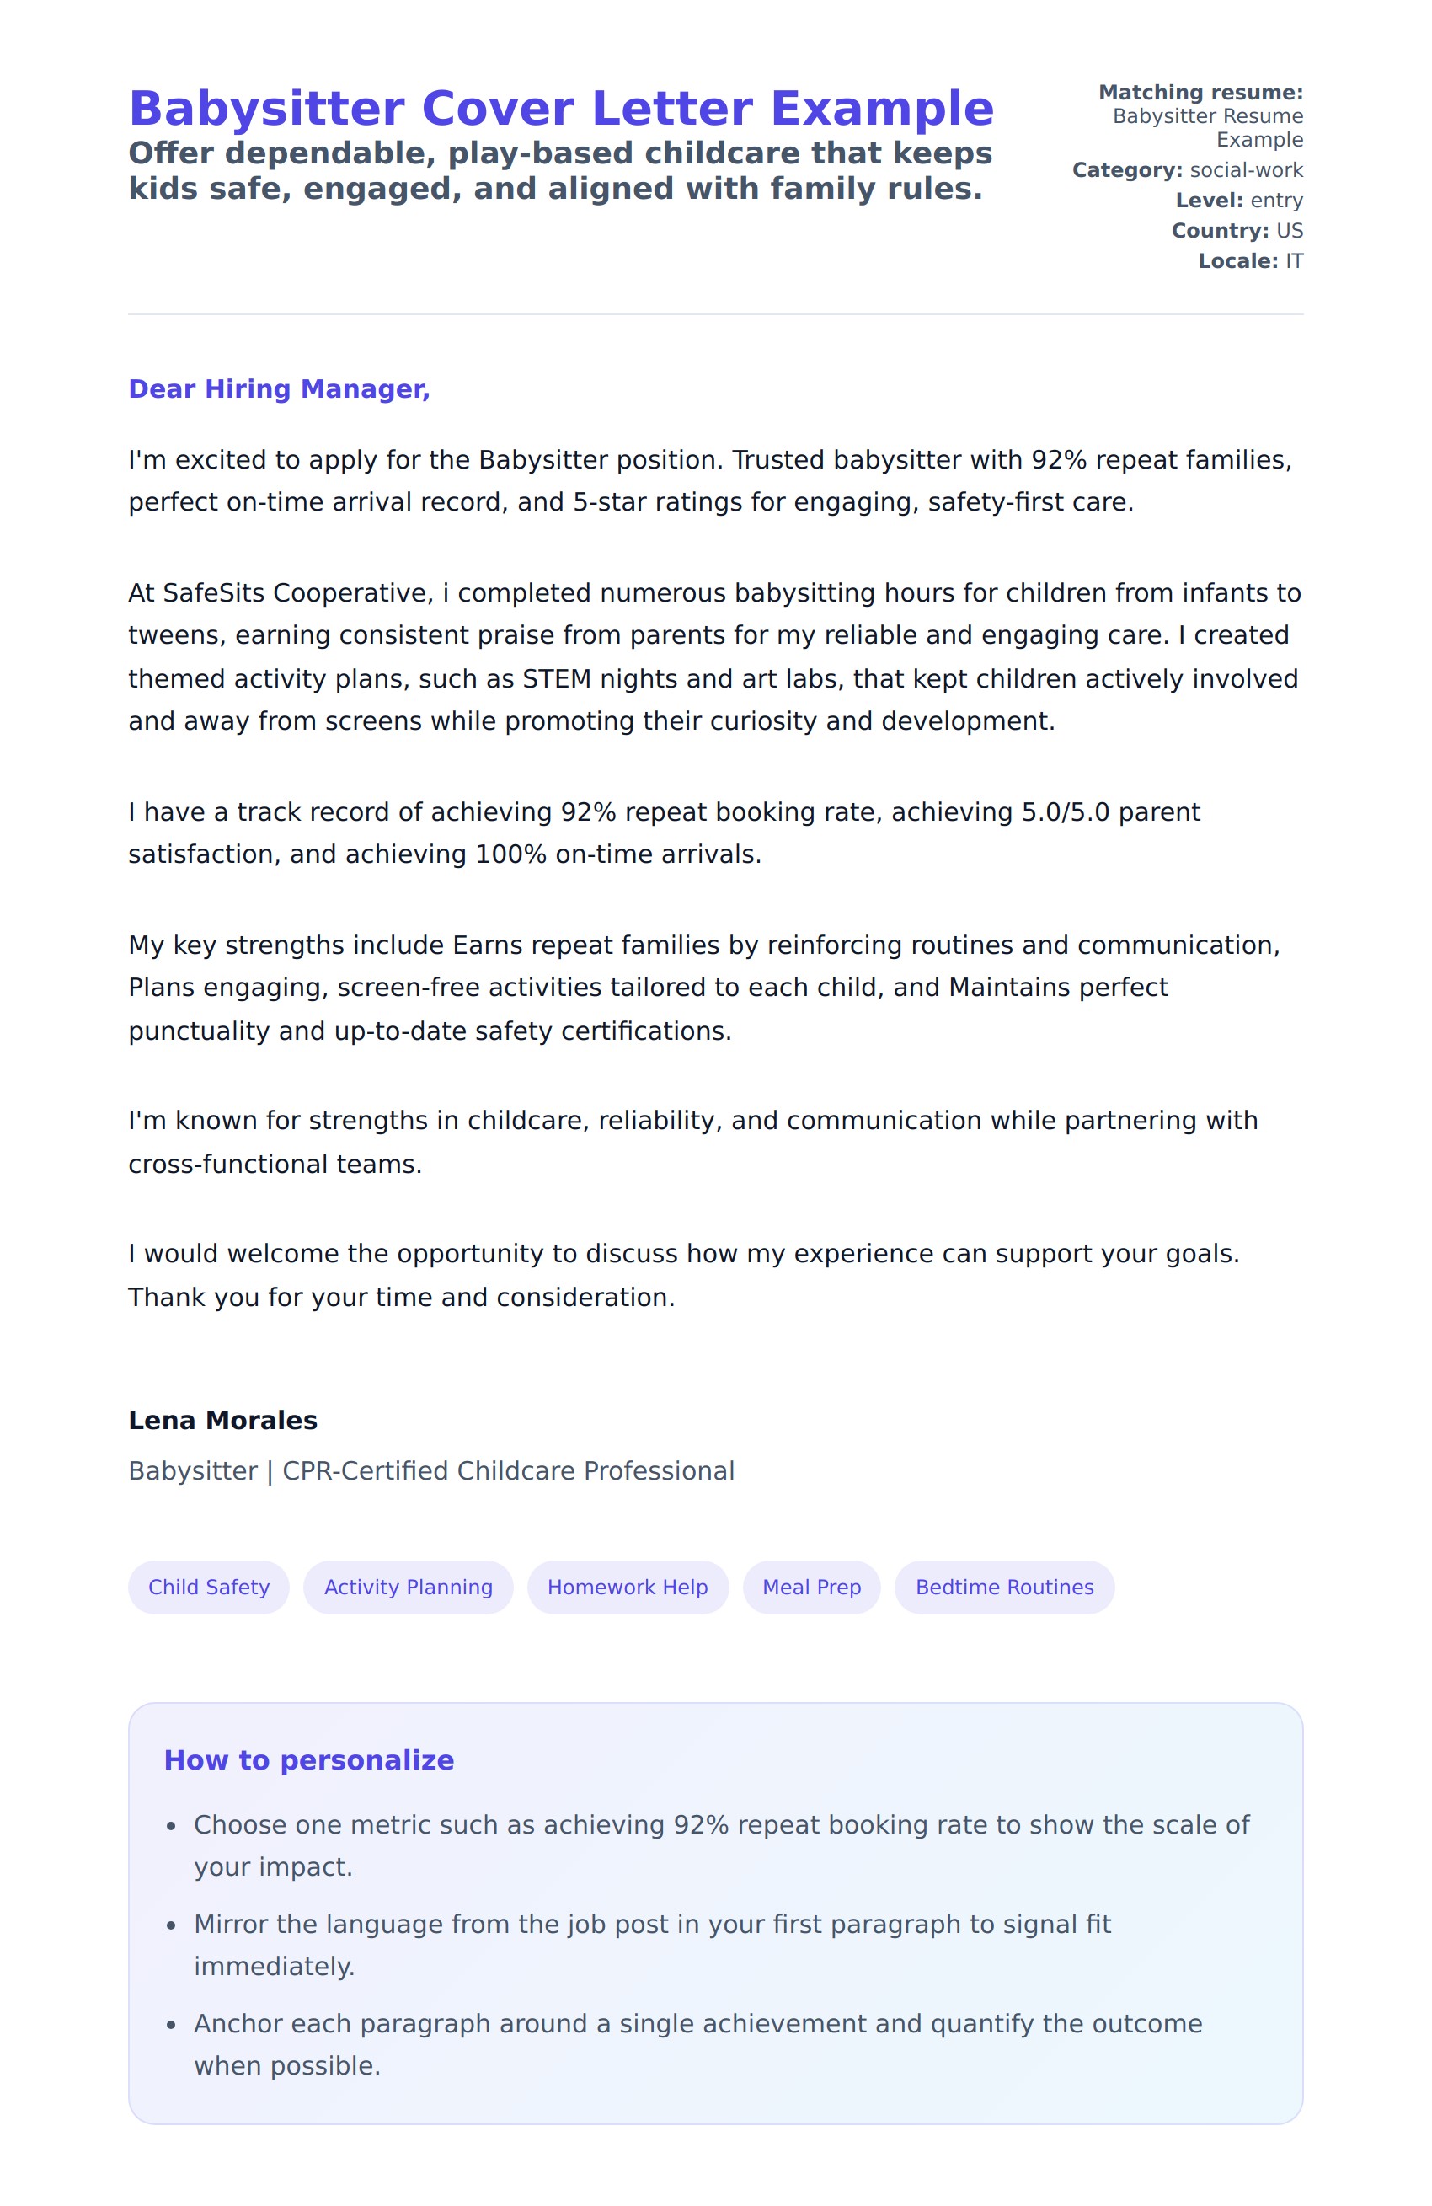Click the Bedtime Routines skill tag

click(x=1004, y=1587)
